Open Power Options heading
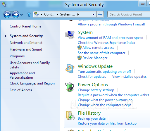Image resolution: width=150 pixels, height=131 pixels. 93,85
